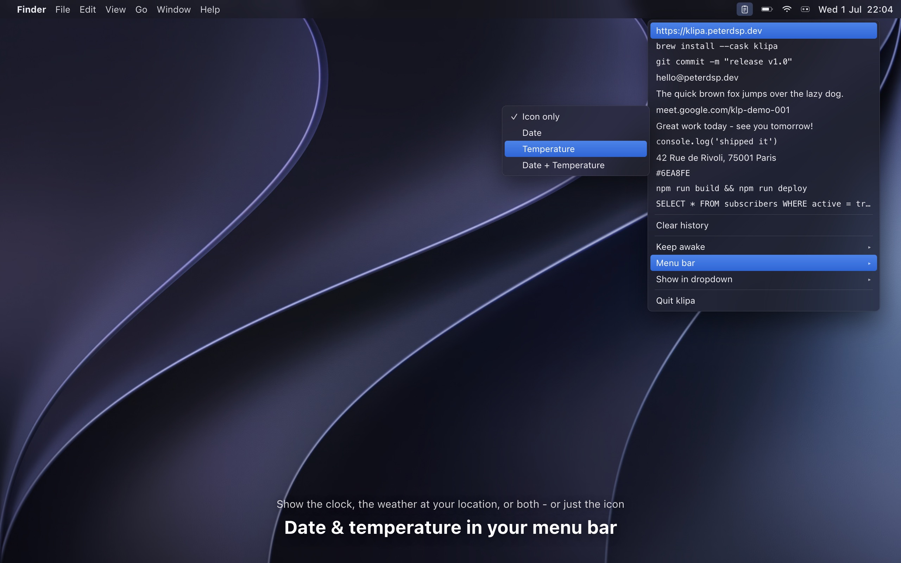Select the checked Icon only option
Image resolution: width=901 pixels, height=563 pixels.
[575, 116]
